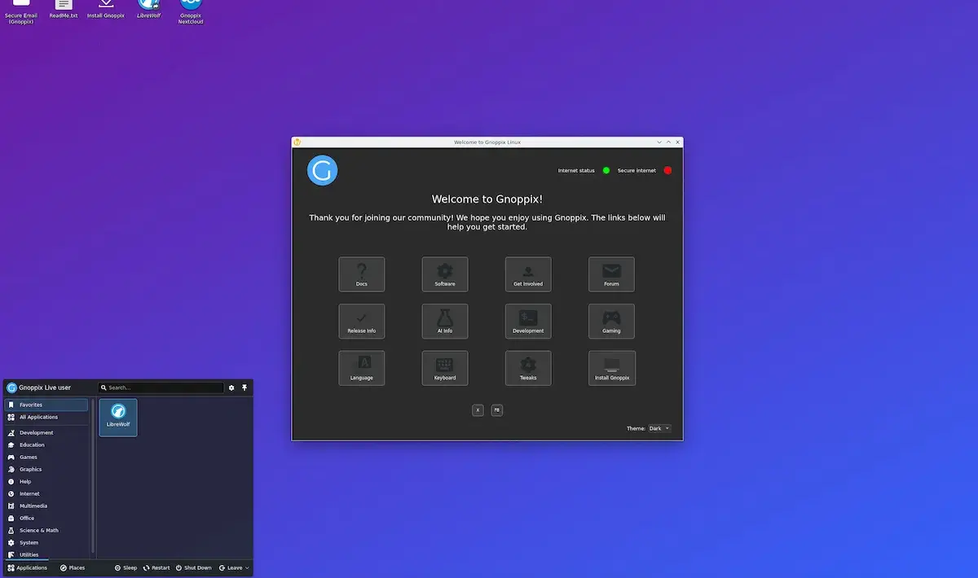Click the Gnoppix Live user avatar

[x=11, y=388]
